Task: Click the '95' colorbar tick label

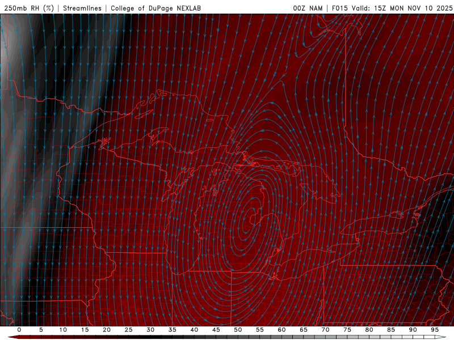Action: (435, 330)
